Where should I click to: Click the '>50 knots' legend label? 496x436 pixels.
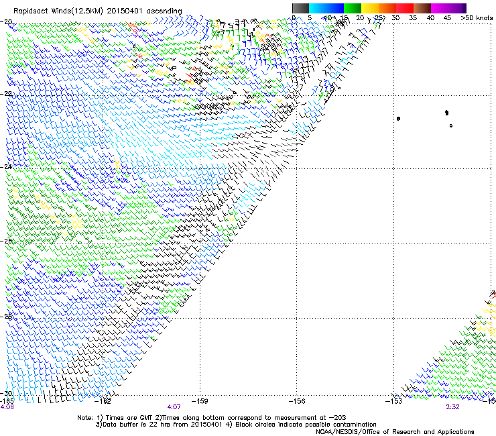click(477, 18)
